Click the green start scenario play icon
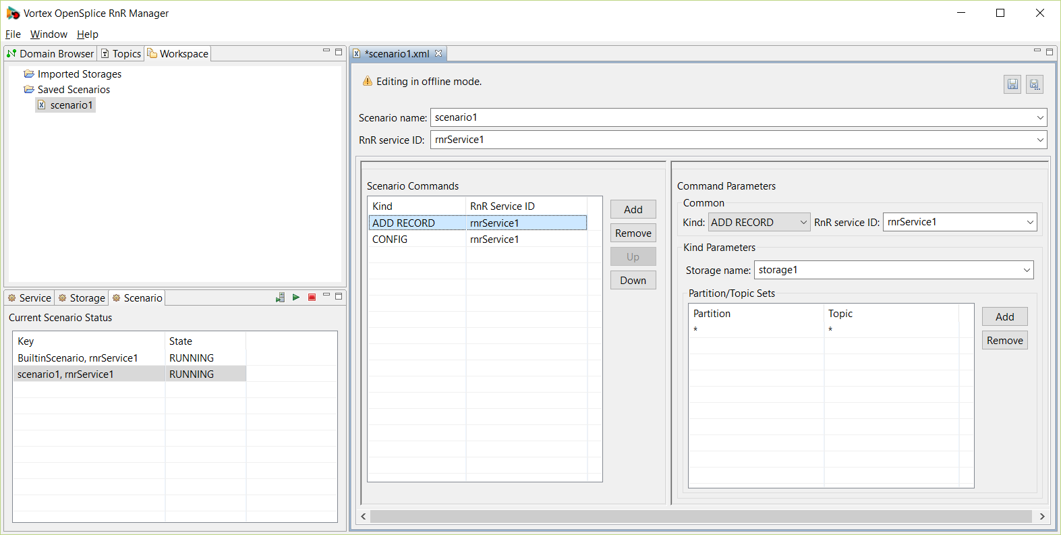This screenshot has width=1061, height=535. [296, 297]
